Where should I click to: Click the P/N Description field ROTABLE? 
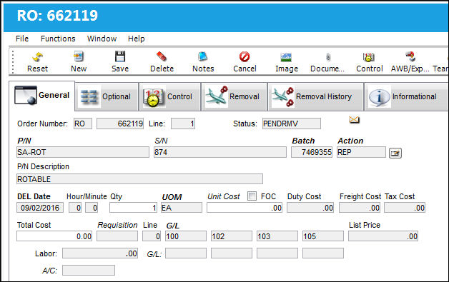point(139,179)
